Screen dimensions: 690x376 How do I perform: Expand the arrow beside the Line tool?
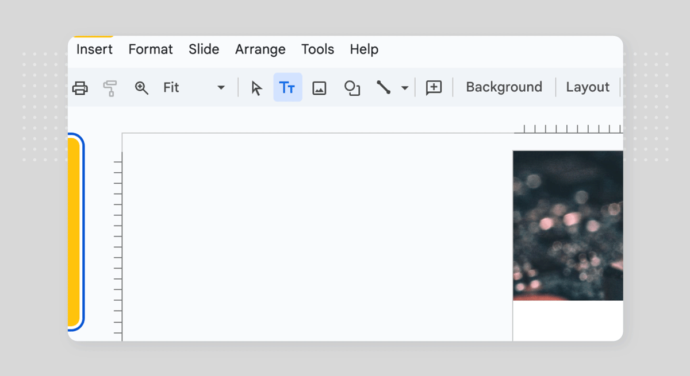(405, 88)
